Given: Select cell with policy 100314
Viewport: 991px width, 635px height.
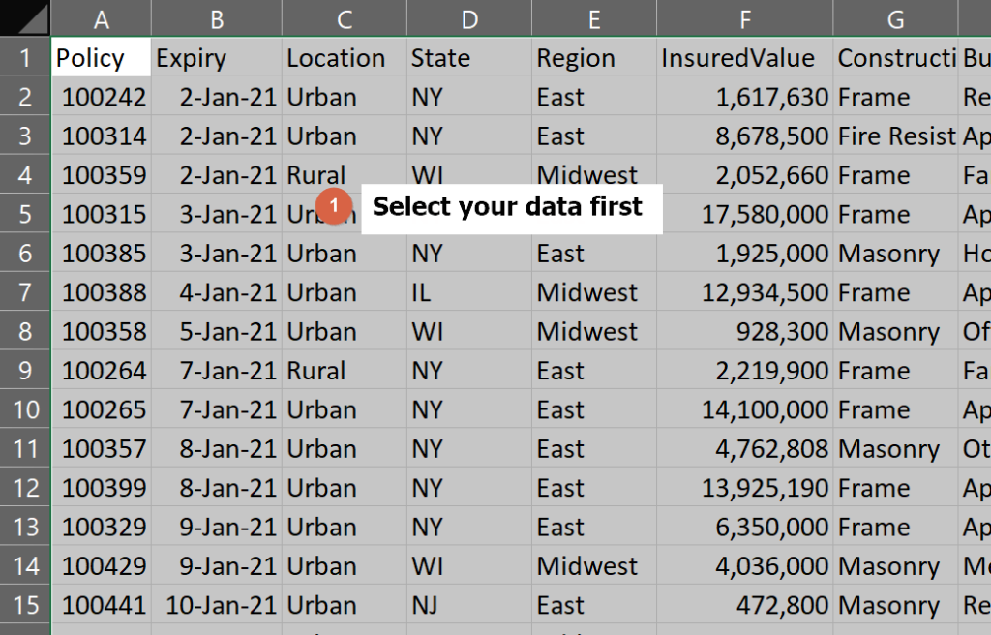Looking at the screenshot, I should coord(101,136).
